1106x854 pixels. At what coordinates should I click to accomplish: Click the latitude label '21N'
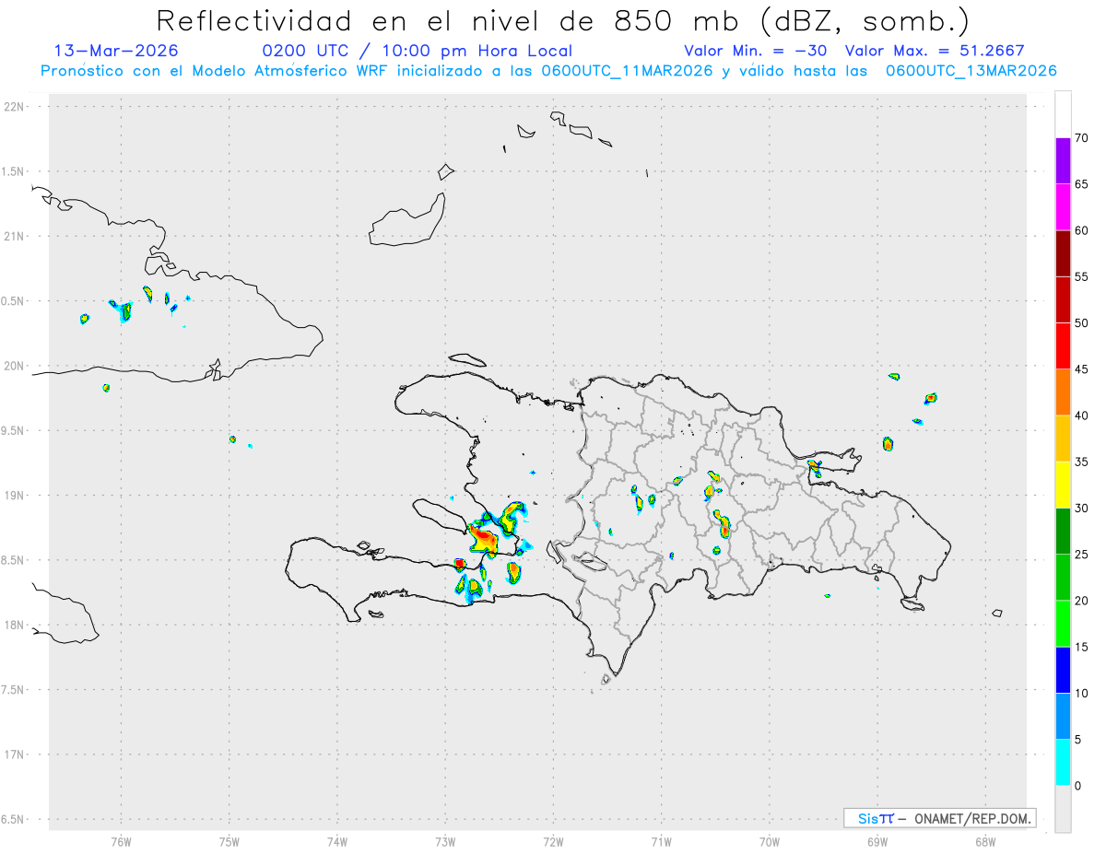[x=16, y=236]
